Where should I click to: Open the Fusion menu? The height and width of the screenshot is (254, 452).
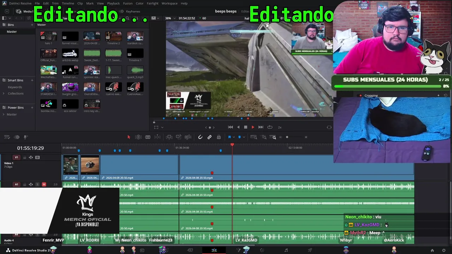tap(128, 4)
